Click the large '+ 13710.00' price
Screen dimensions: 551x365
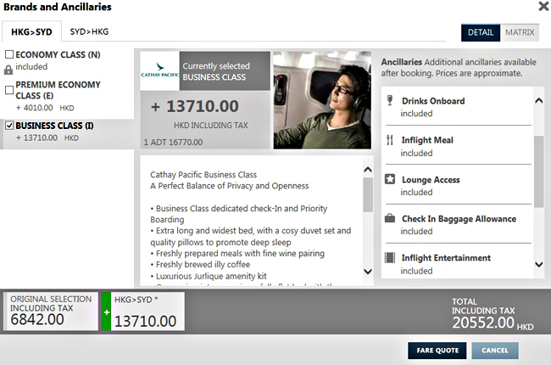[x=195, y=106]
